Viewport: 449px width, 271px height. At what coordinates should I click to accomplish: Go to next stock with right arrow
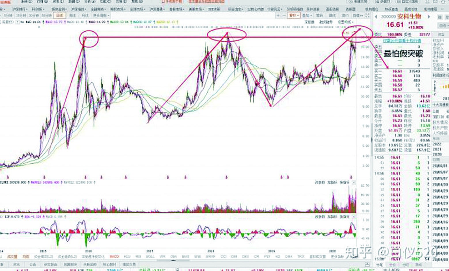[x=429, y=17]
